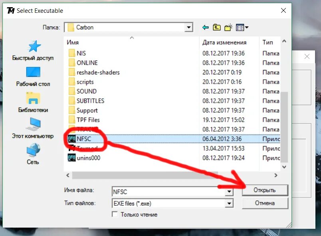This screenshot has width=321, height=236.
Task: Select the scripts folder icon
Action: [x=71, y=82]
